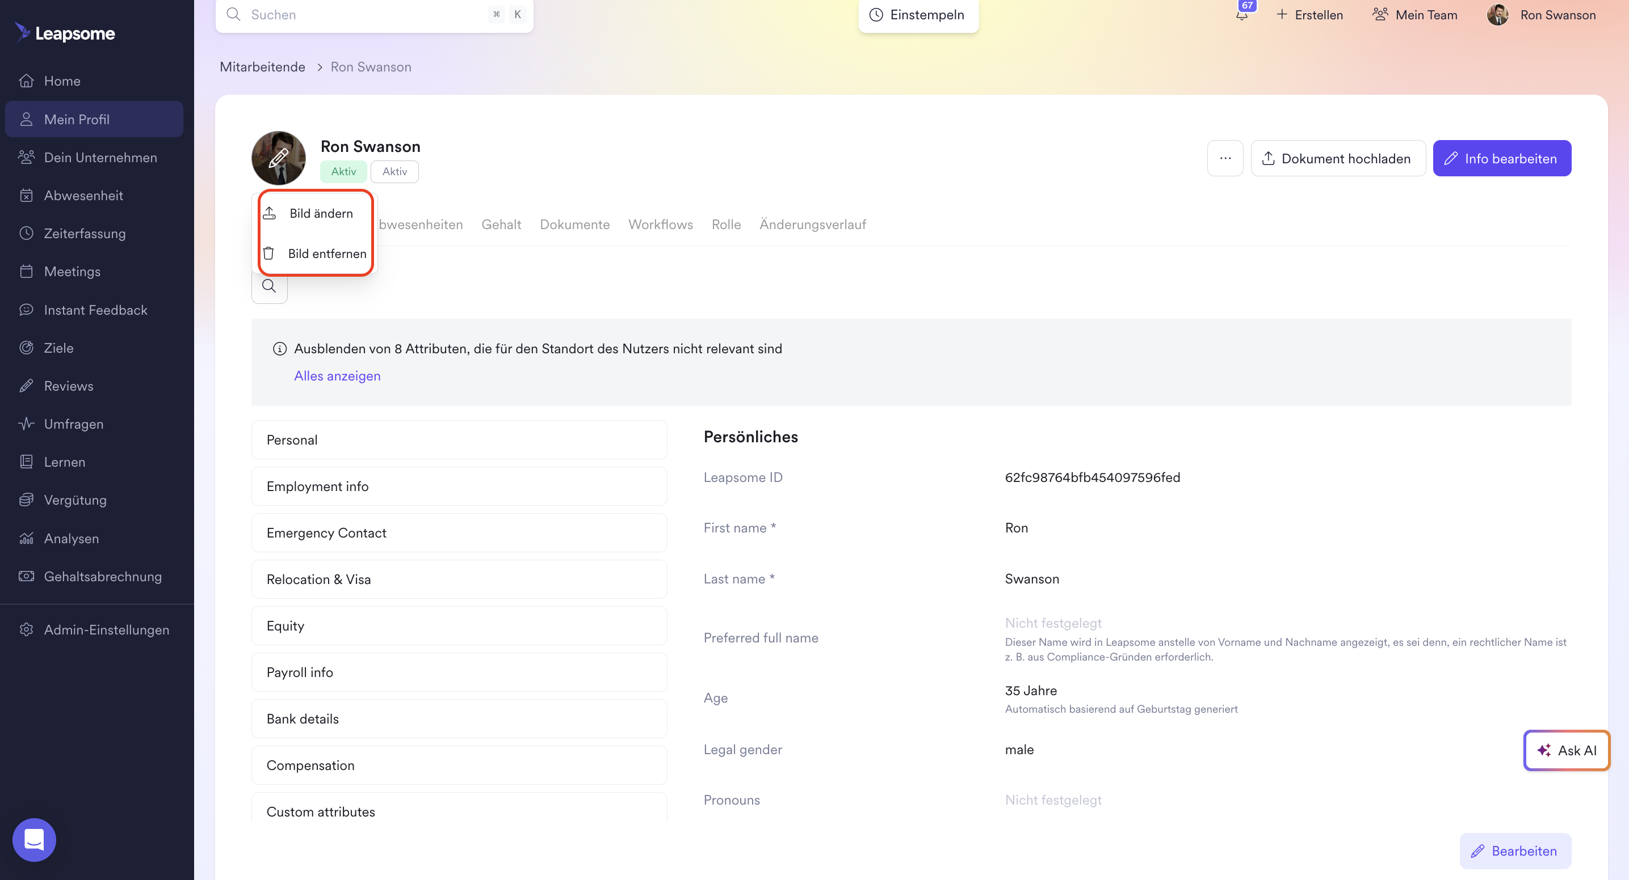Viewport: 1629px width, 880px height.
Task: Click the Ask AI assistant
Action: 1567,751
